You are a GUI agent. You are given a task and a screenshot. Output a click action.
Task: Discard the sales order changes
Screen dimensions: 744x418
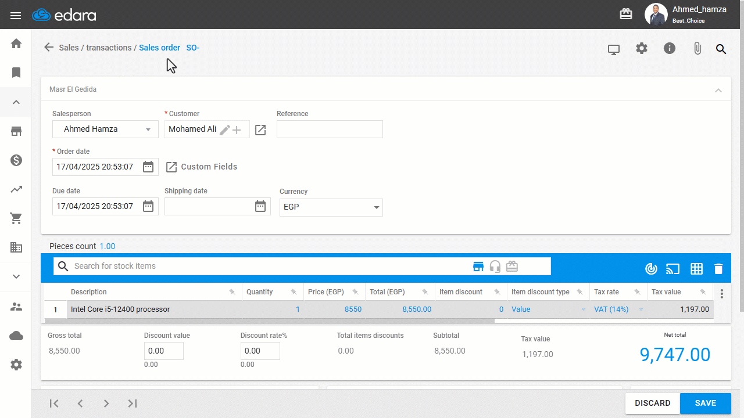click(x=652, y=403)
